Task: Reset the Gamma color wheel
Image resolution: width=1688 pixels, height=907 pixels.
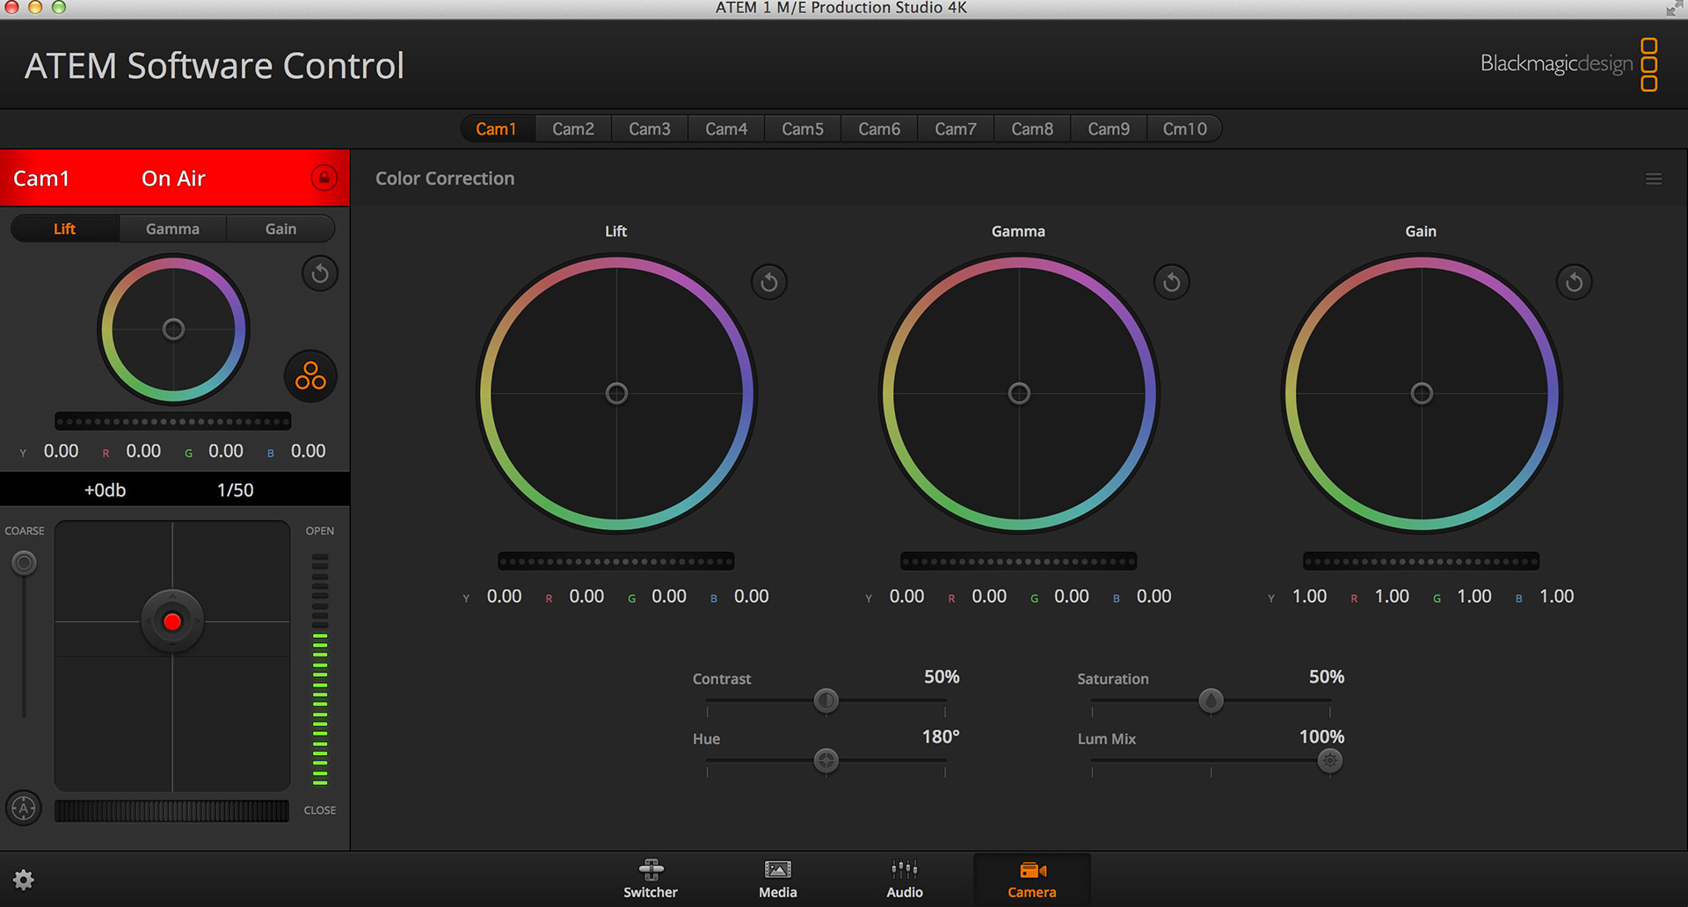Action: 1171,281
